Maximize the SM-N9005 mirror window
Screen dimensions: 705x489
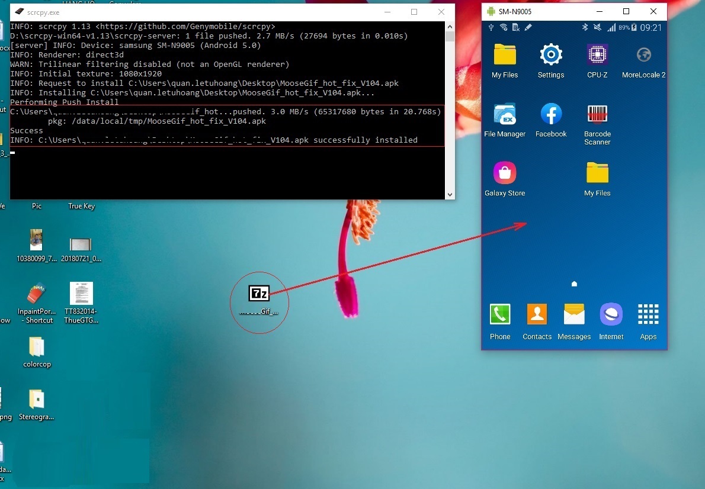click(x=626, y=11)
